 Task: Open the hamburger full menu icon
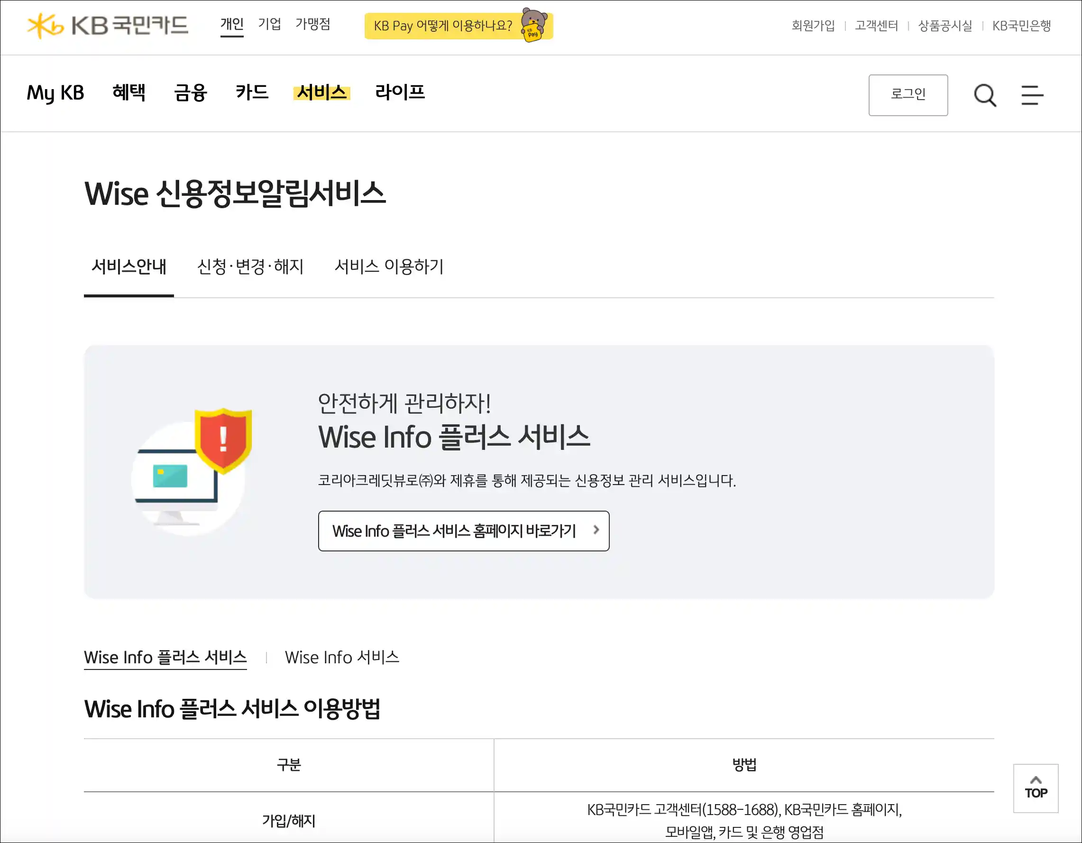click(1032, 95)
